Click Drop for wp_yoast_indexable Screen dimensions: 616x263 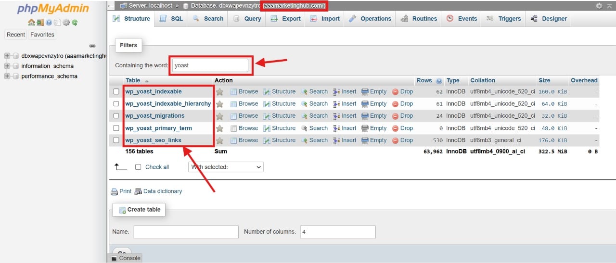[402, 91]
